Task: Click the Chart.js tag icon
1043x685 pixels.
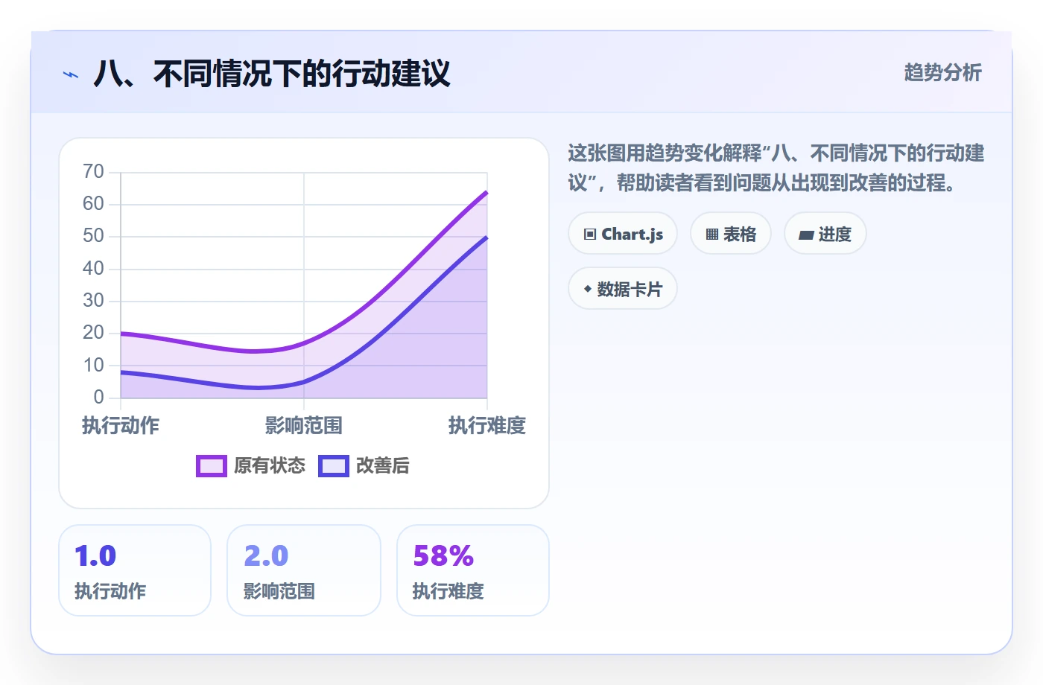Action: (590, 235)
